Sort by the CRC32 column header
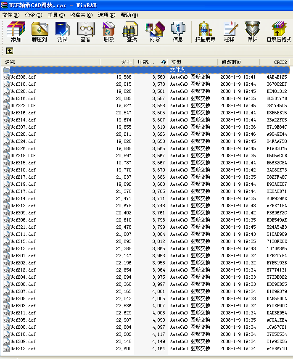This screenshot has width=293, height=359. 275,62
